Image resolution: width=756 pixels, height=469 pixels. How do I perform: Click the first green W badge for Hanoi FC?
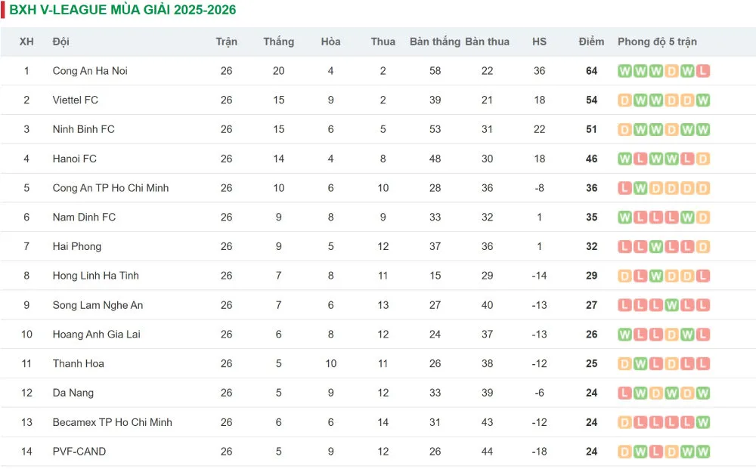pyautogui.click(x=624, y=159)
